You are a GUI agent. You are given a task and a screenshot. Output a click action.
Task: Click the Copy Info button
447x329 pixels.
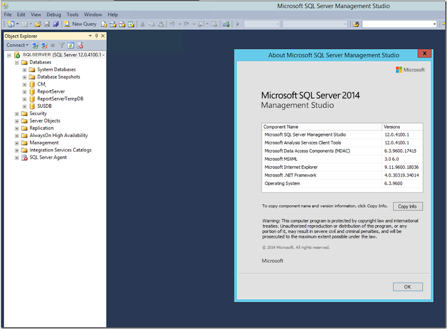pos(408,207)
